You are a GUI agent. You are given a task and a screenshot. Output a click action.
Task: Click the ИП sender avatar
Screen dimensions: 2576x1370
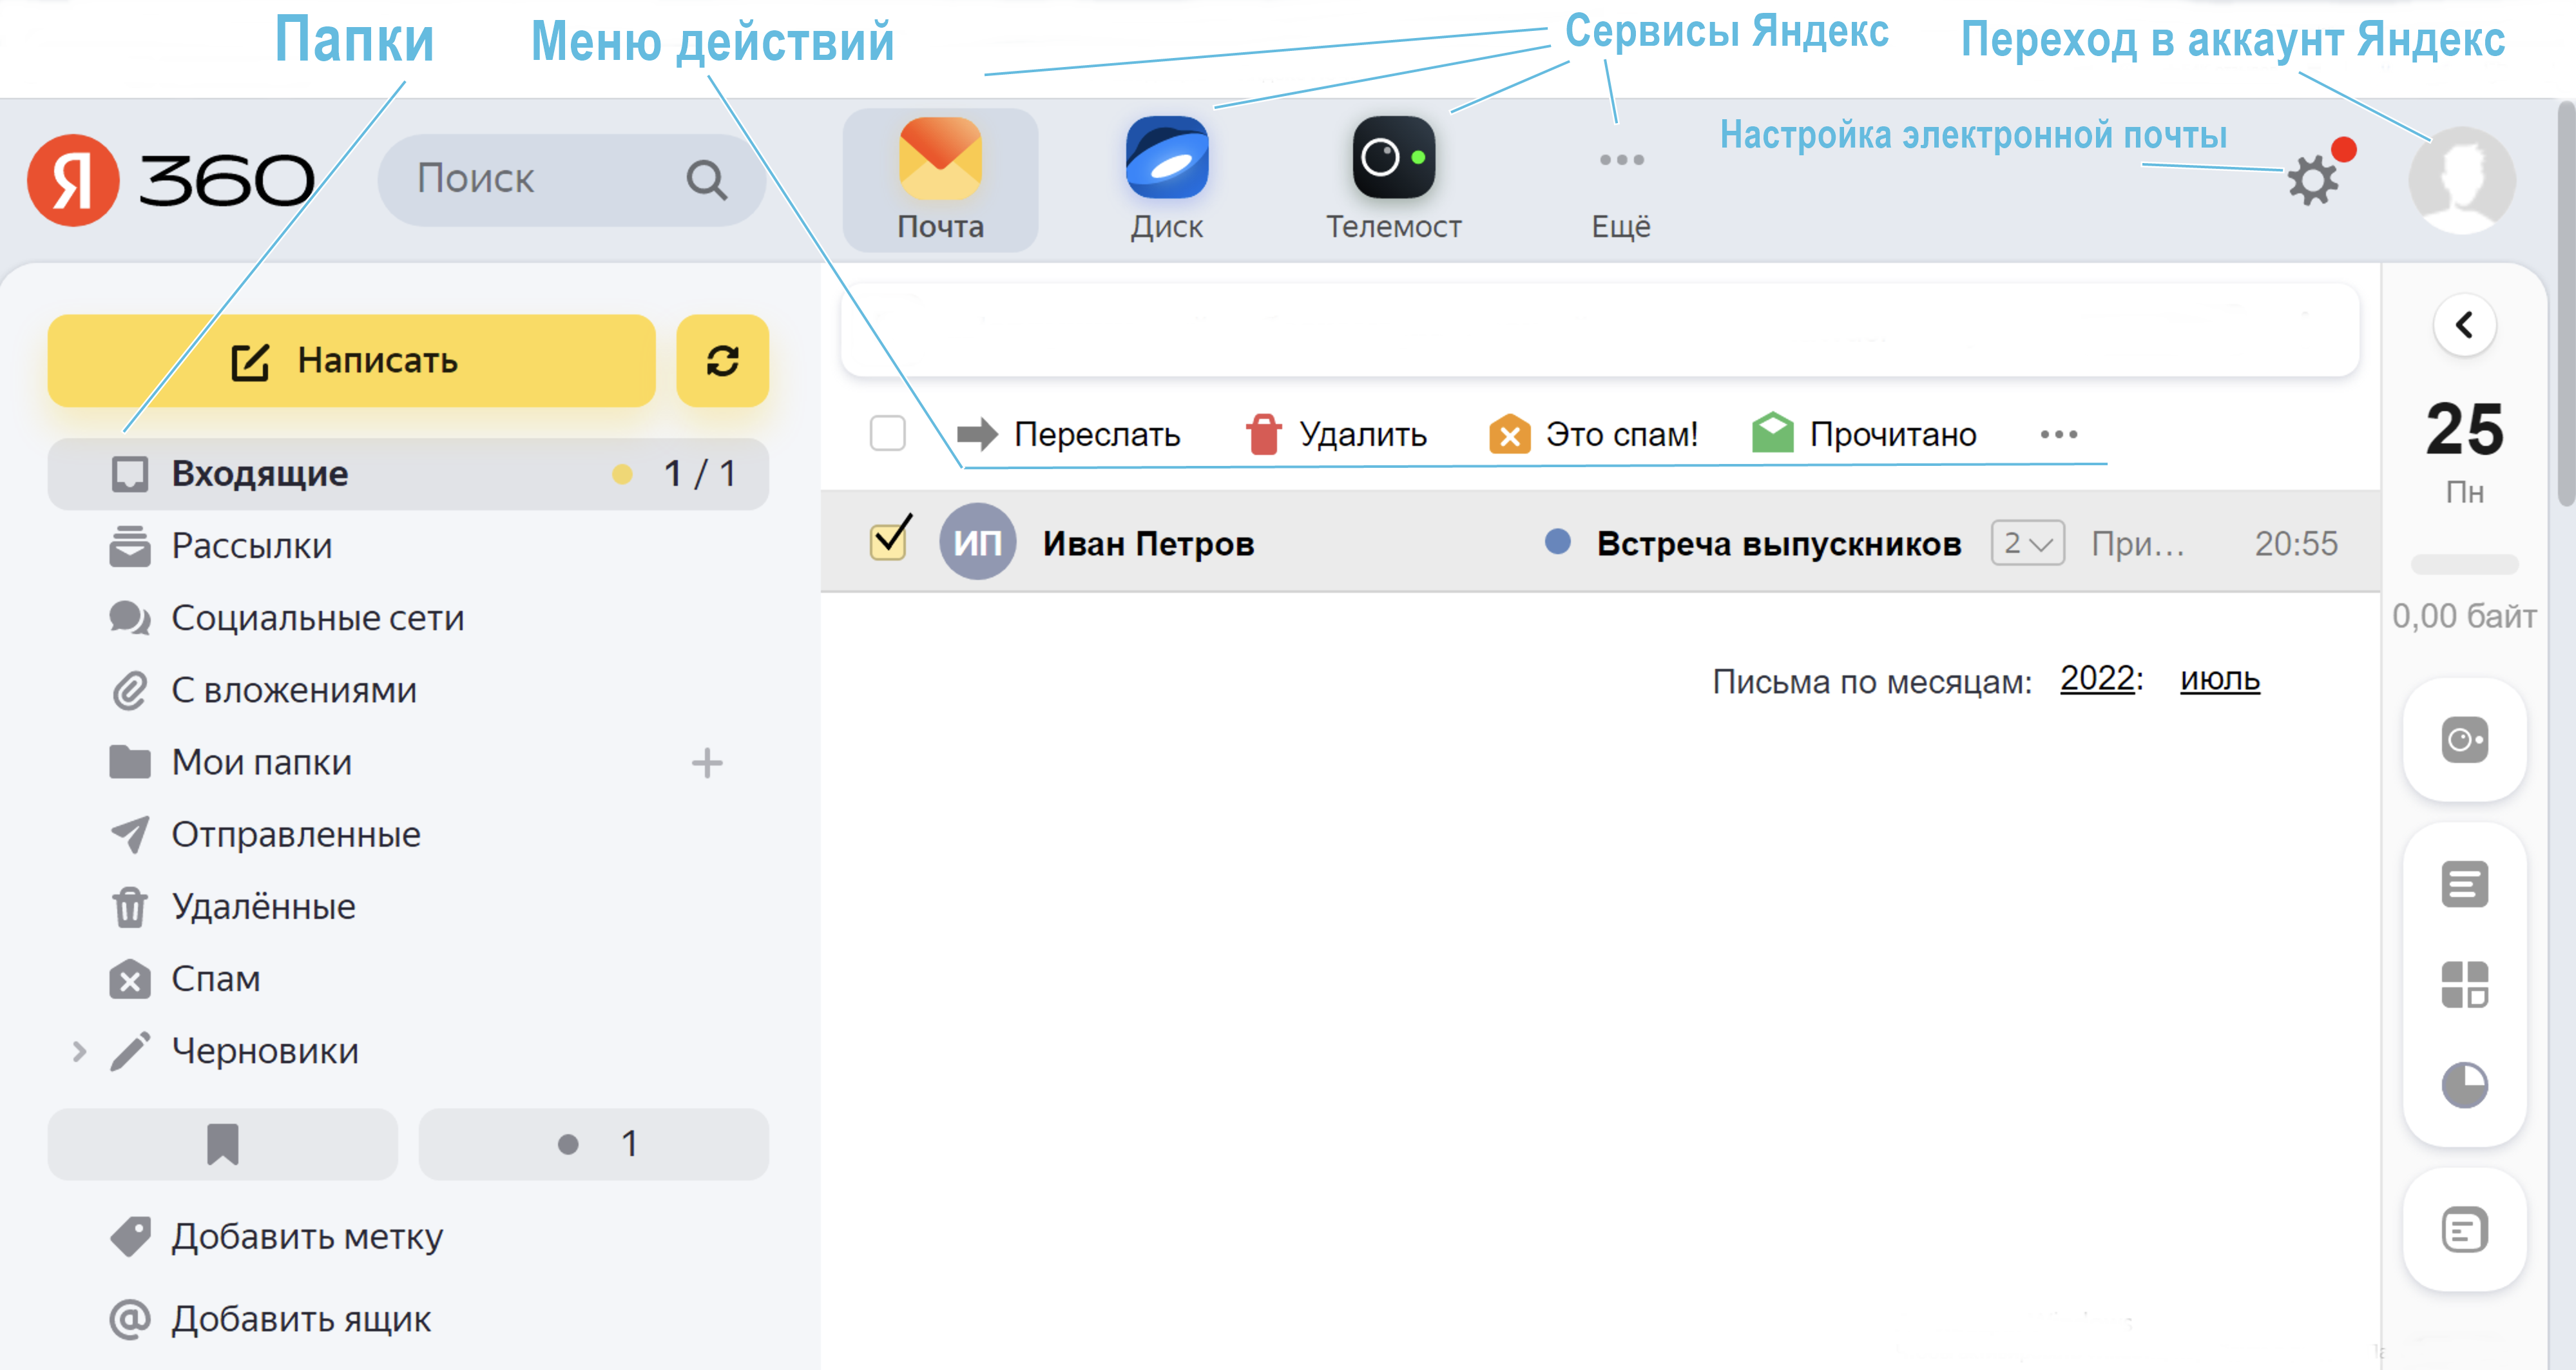pos(977,542)
